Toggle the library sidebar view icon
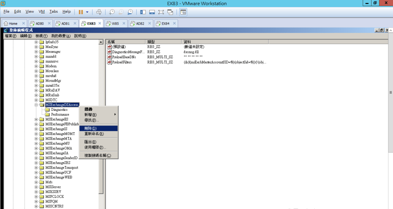Screen dimensions: 393x209 (143, 12)
